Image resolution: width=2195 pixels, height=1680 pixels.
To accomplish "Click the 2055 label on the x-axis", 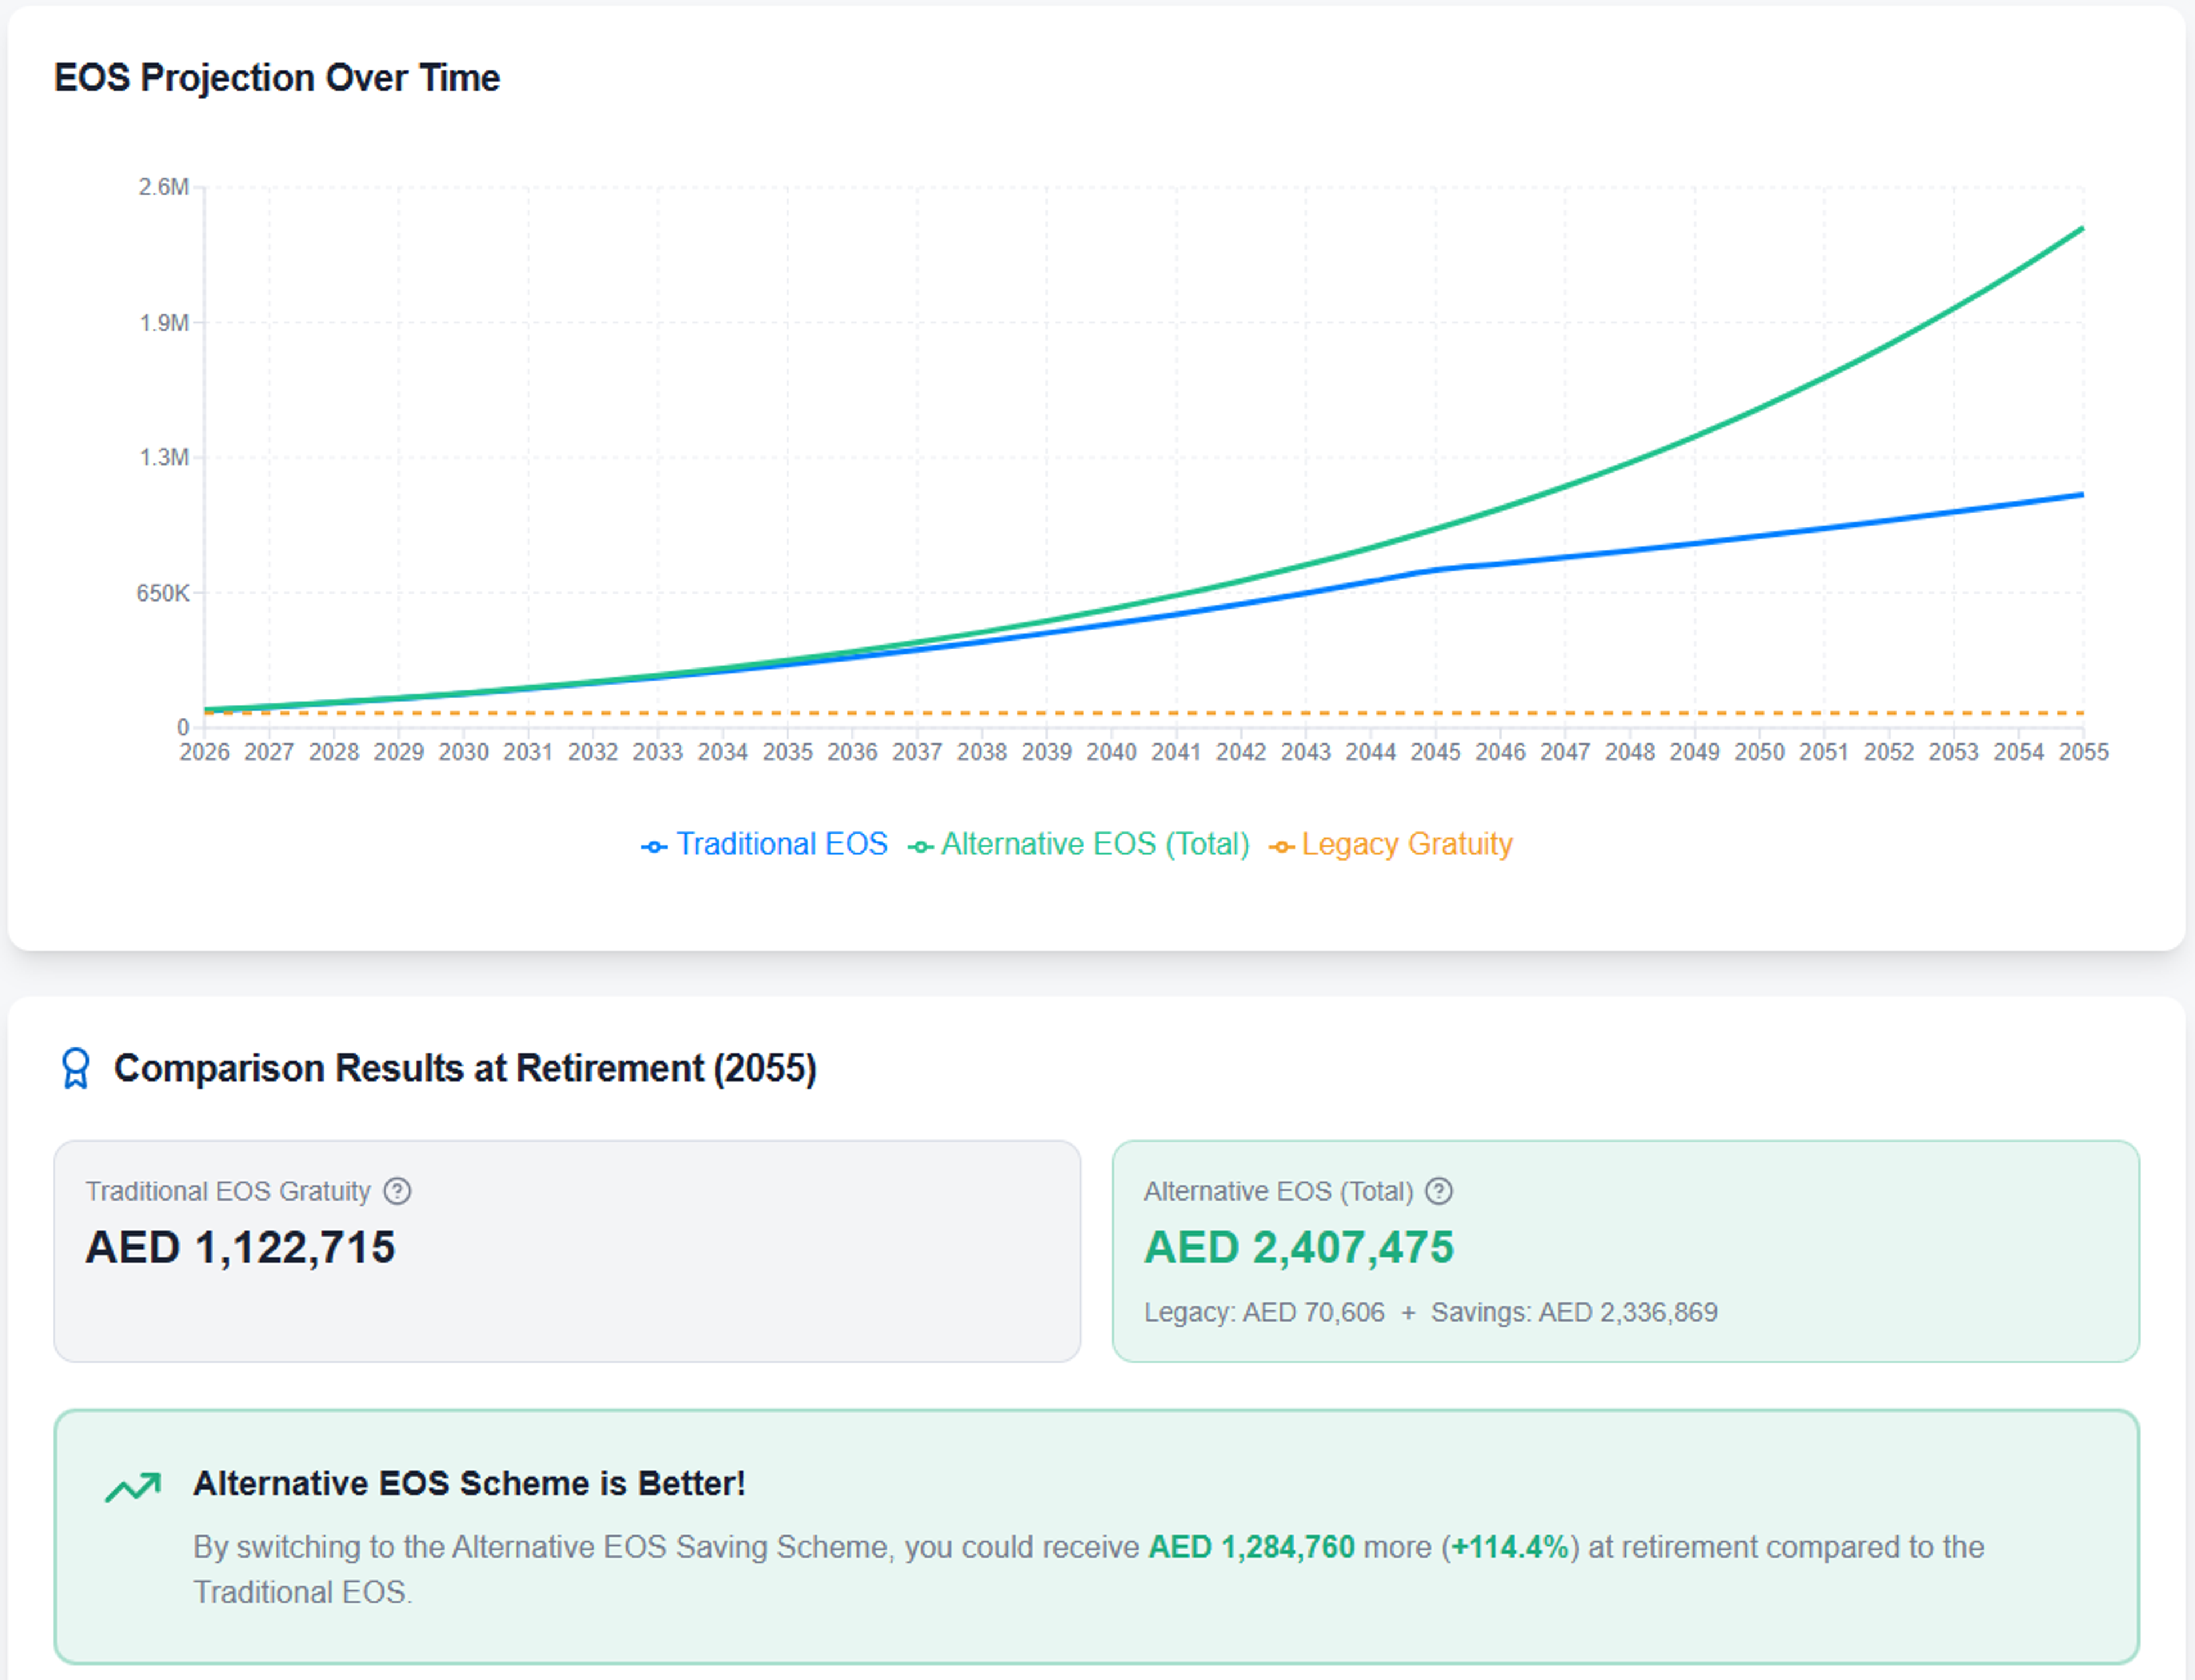I will click(x=2083, y=752).
